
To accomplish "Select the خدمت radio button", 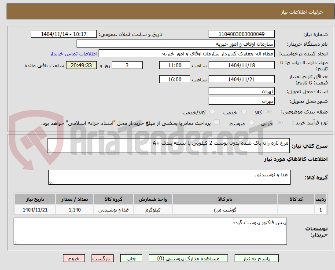I will click(244, 112).
